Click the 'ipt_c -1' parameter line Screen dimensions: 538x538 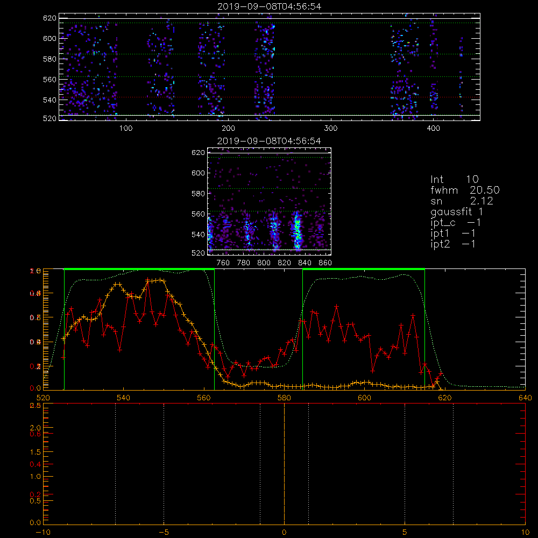pyautogui.click(x=456, y=223)
